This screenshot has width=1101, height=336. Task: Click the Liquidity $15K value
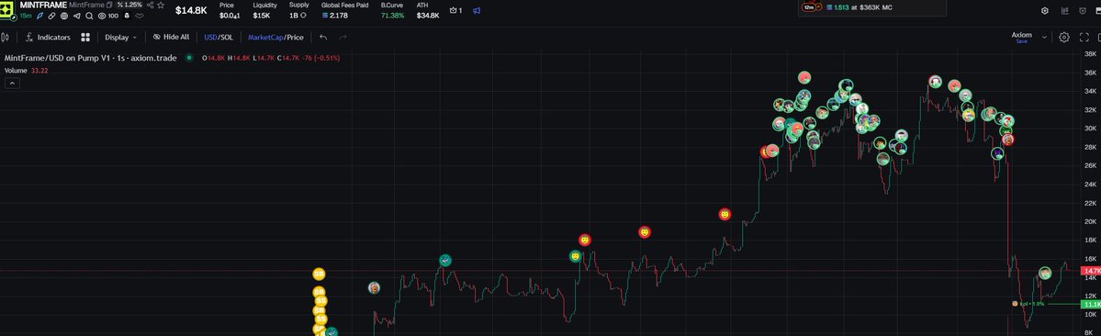pos(261,16)
